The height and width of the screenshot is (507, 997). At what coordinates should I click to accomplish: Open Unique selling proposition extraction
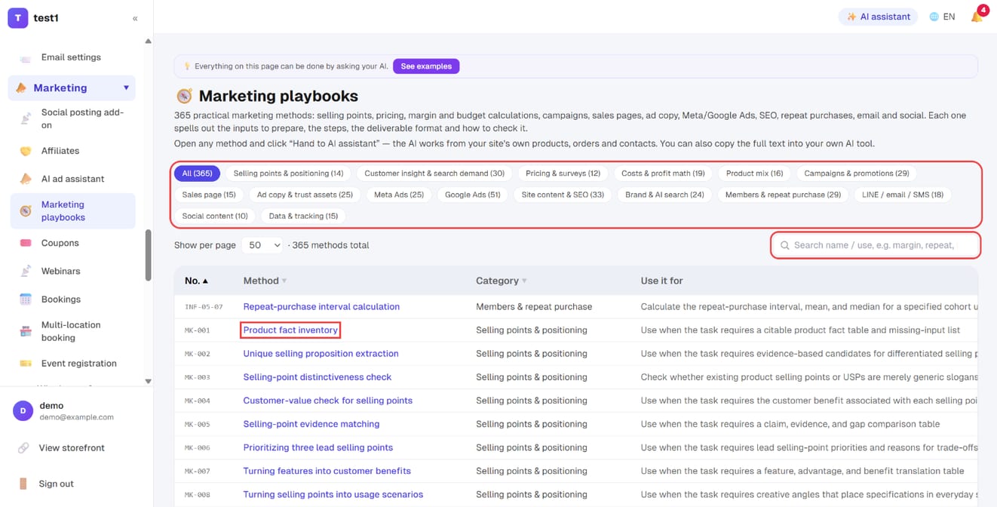pyautogui.click(x=321, y=354)
